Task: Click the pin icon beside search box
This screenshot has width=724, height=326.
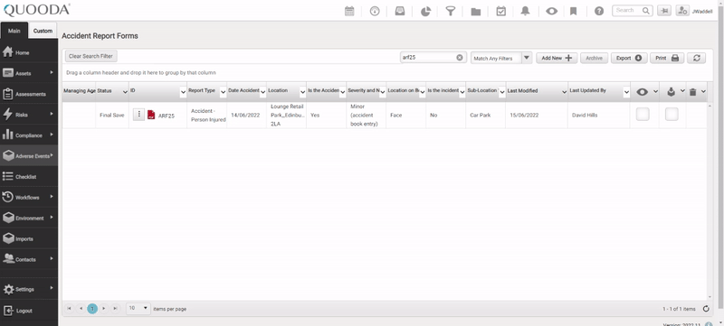Action: (664, 11)
